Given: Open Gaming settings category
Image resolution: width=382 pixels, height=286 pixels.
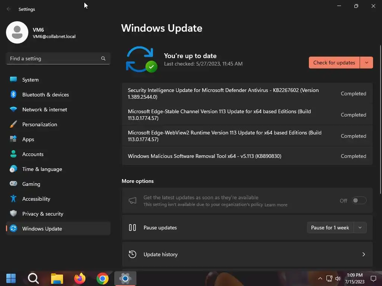Looking at the screenshot, I should pyautogui.click(x=58, y=184).
